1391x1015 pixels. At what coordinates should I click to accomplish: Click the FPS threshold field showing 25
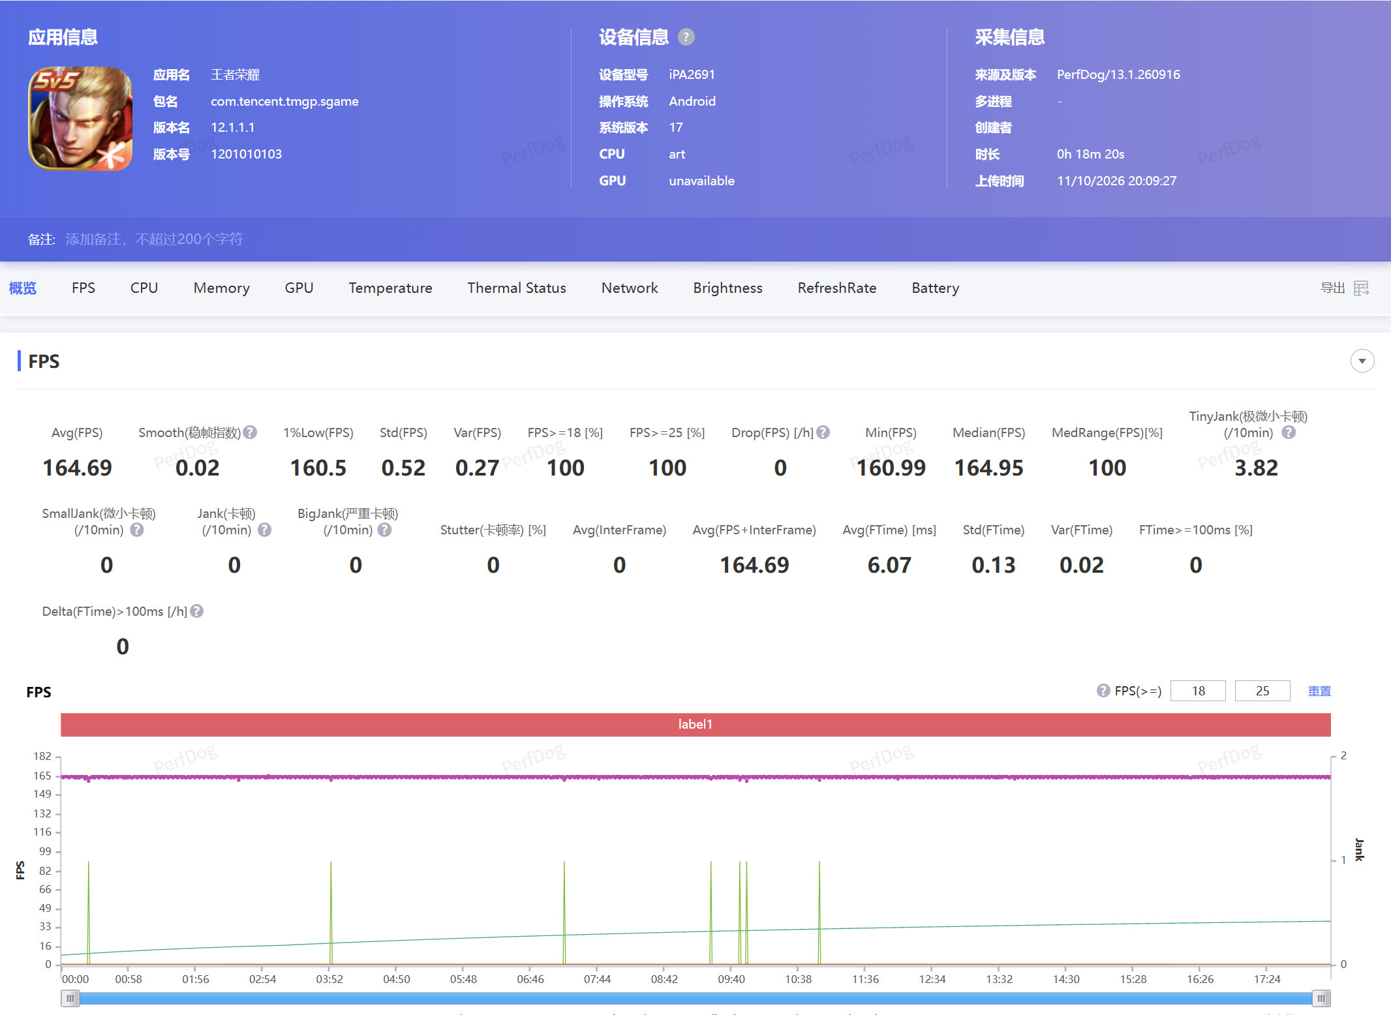(x=1262, y=691)
